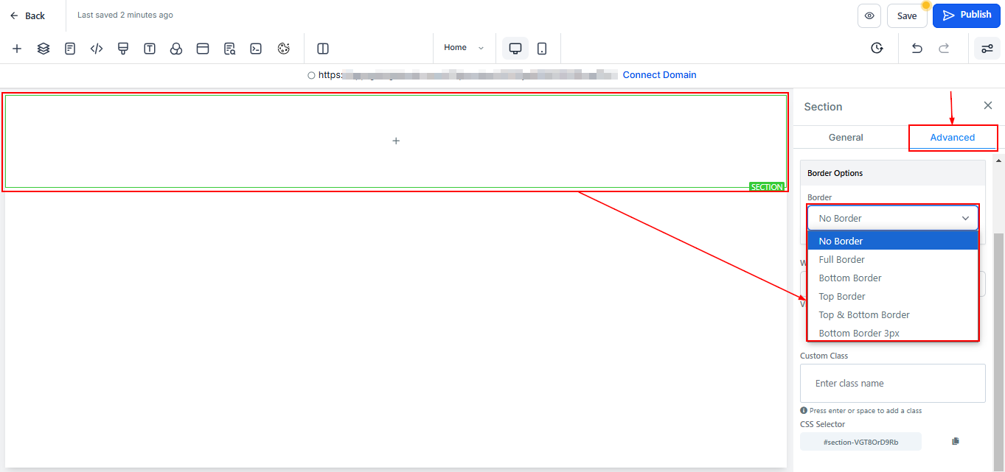Open version history clock icon

[x=877, y=49]
